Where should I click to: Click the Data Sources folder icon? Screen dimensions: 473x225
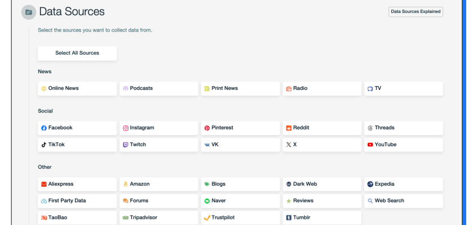point(29,12)
